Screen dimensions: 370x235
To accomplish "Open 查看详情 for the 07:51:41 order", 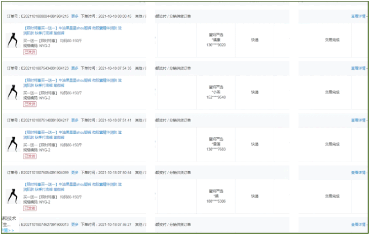I will click(x=359, y=120).
